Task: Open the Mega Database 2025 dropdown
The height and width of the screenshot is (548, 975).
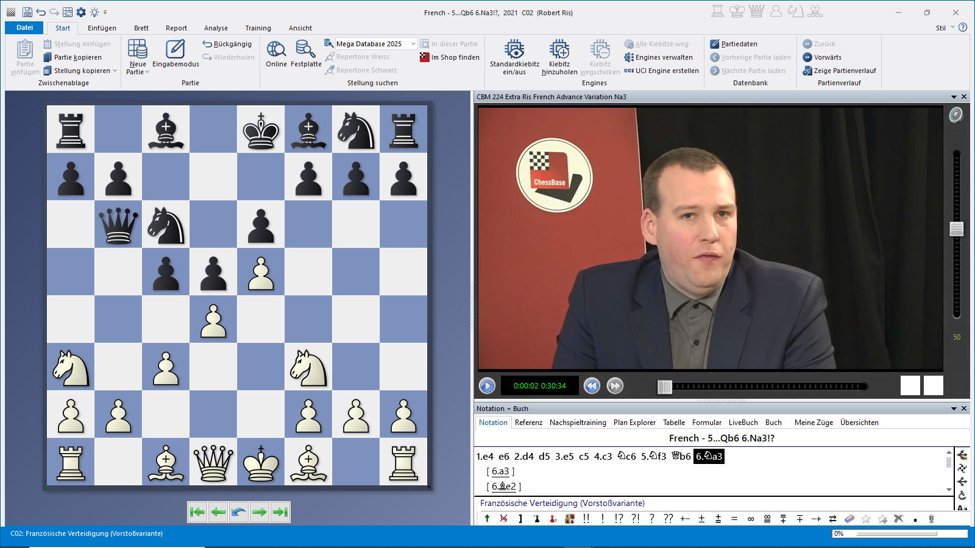Action: coord(413,44)
